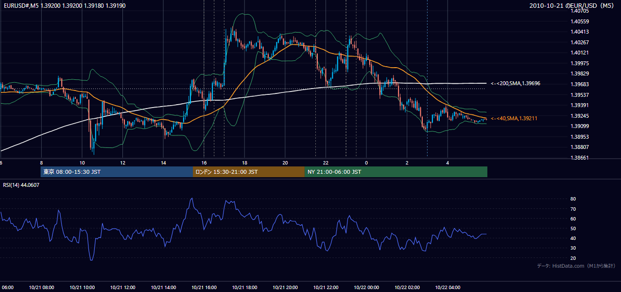Click the "<--<40,SMA,1.39211" moving average label
This screenshot has width=621, height=292.
point(514,119)
